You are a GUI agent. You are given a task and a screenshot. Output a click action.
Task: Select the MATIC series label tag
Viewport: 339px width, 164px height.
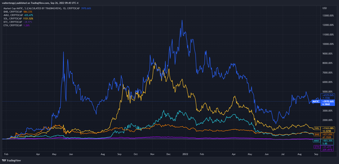(316, 101)
